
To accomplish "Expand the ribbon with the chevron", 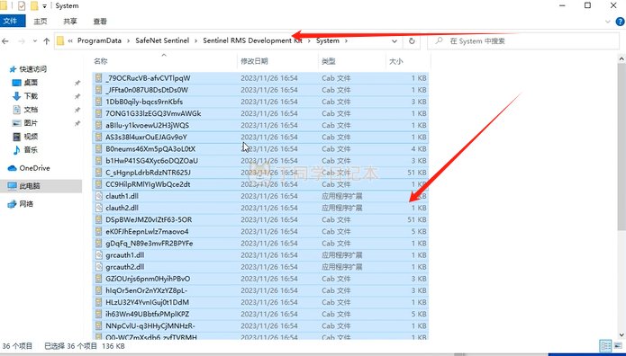I will point(608,22).
